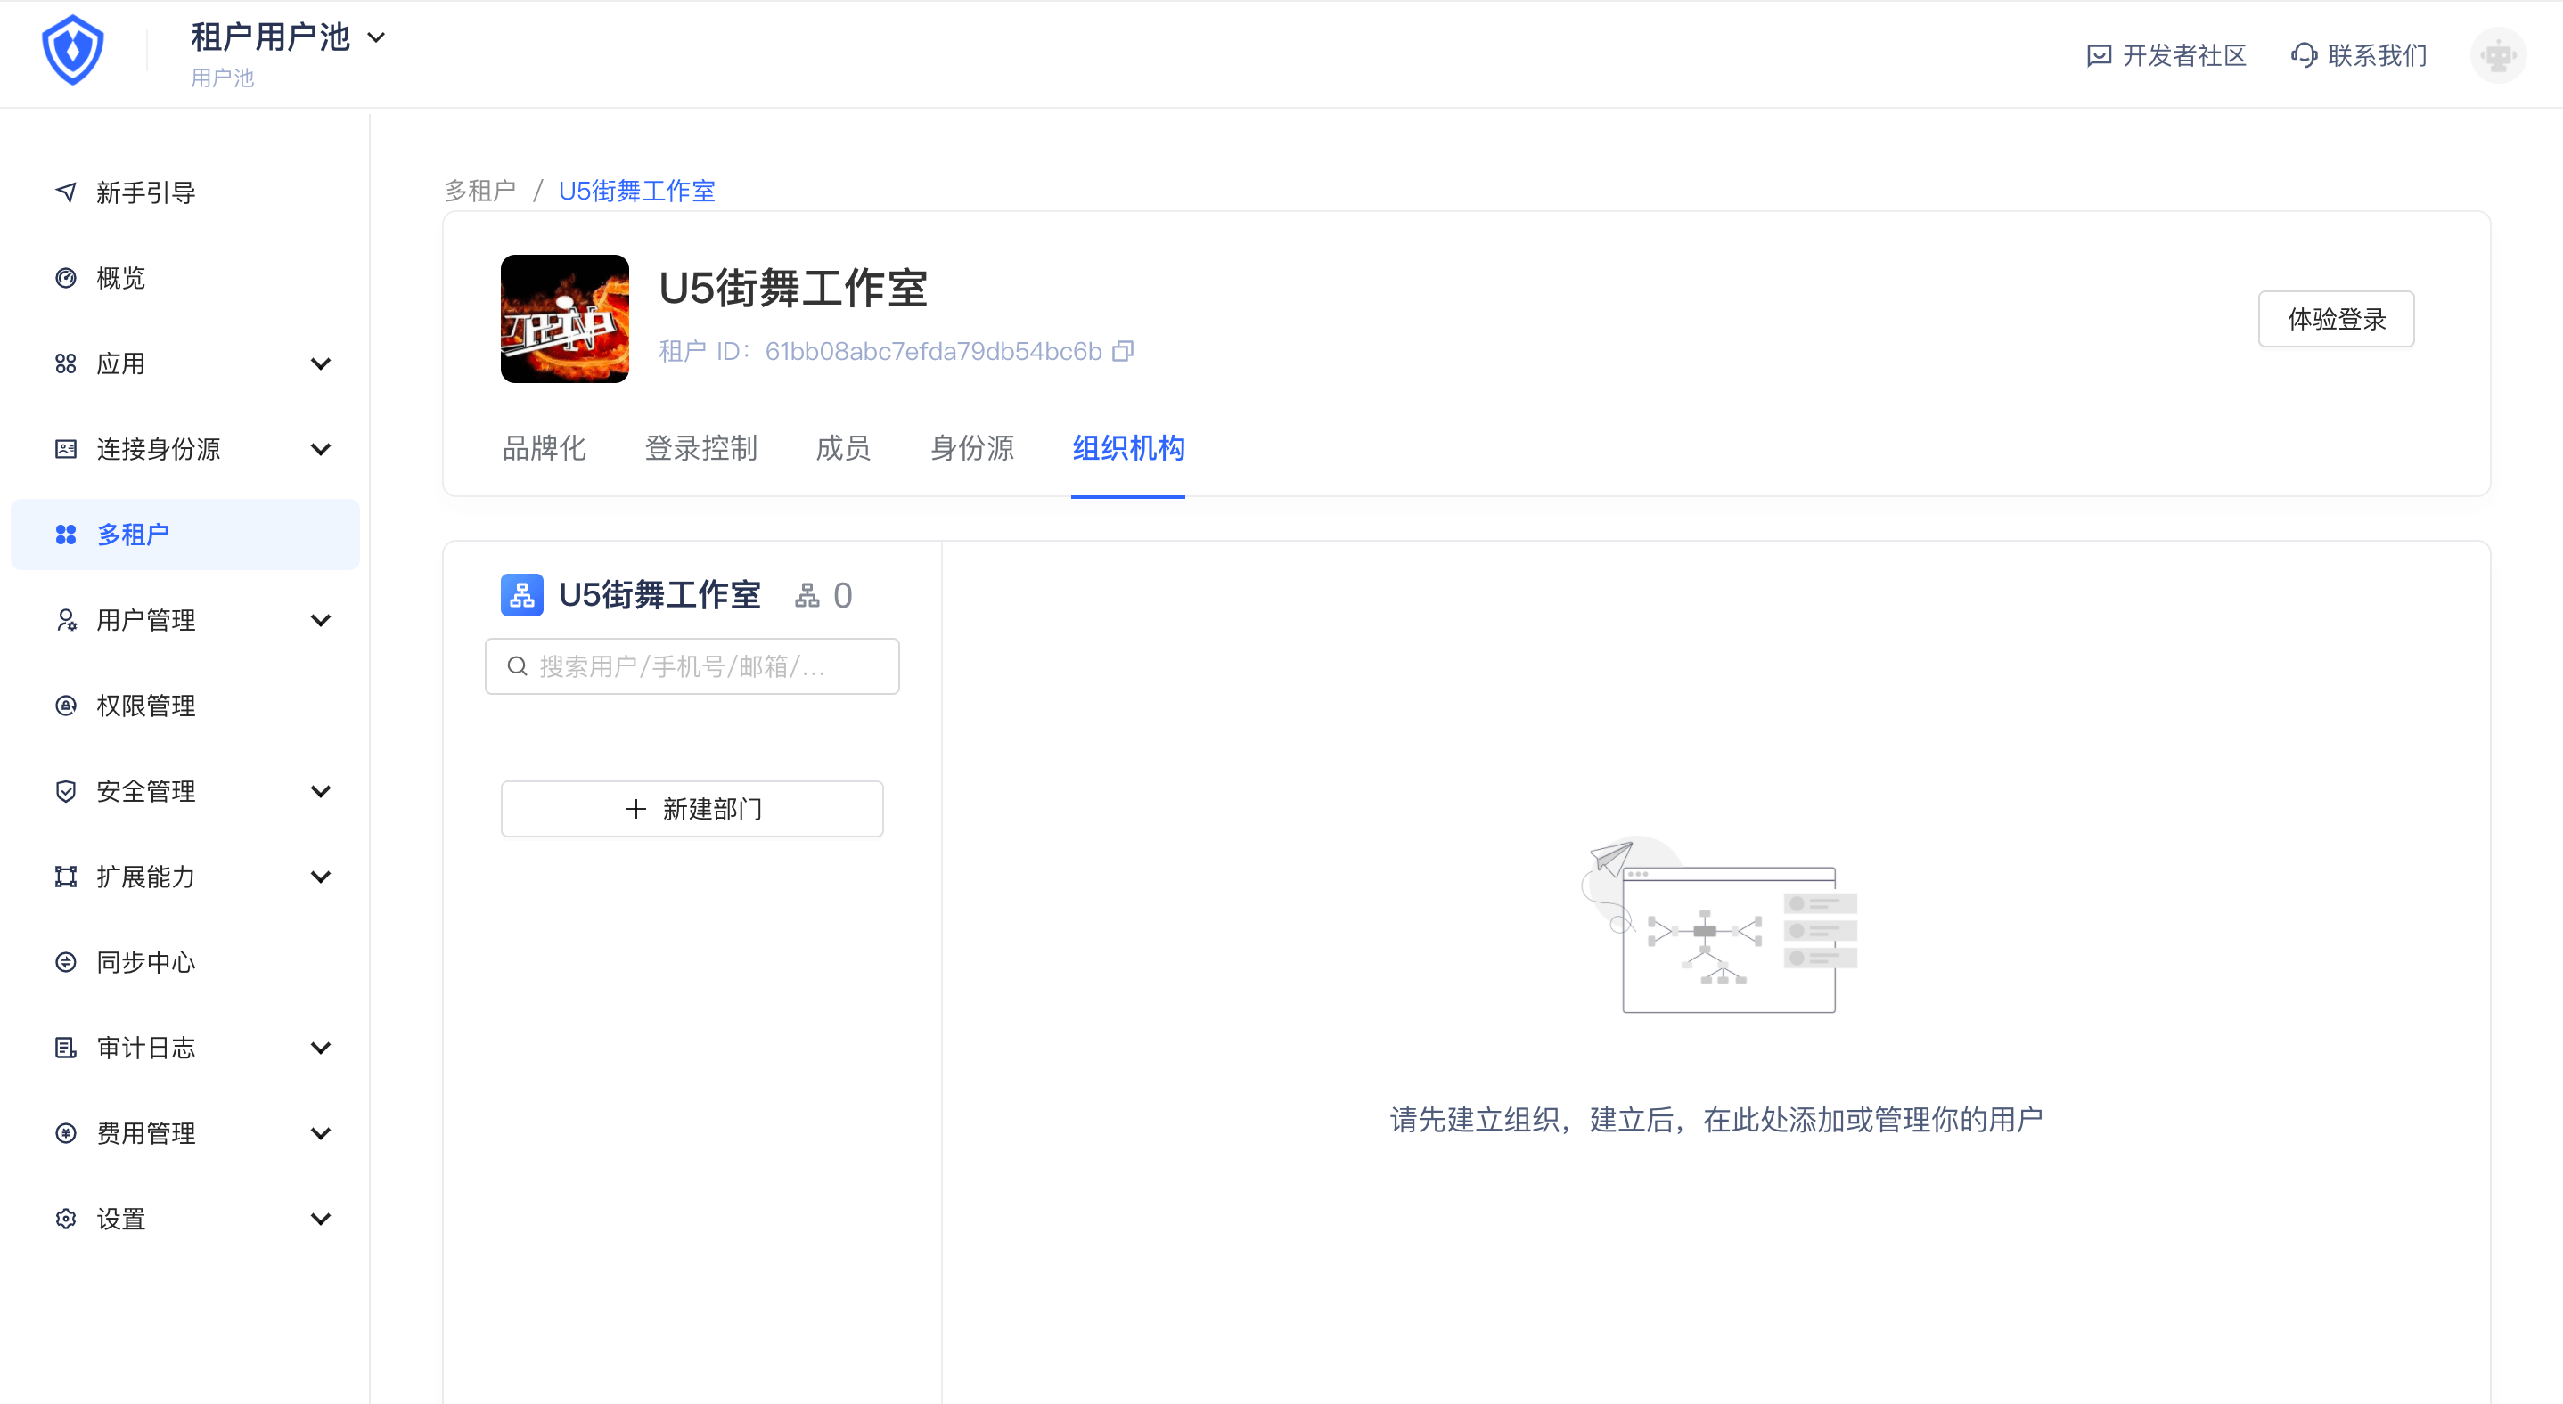Screen dimensions: 2563x1404
Task: Switch to the 品牌化 tab
Action: 544,448
